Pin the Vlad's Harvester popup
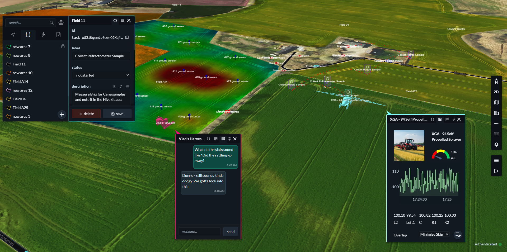 [x=229, y=139]
